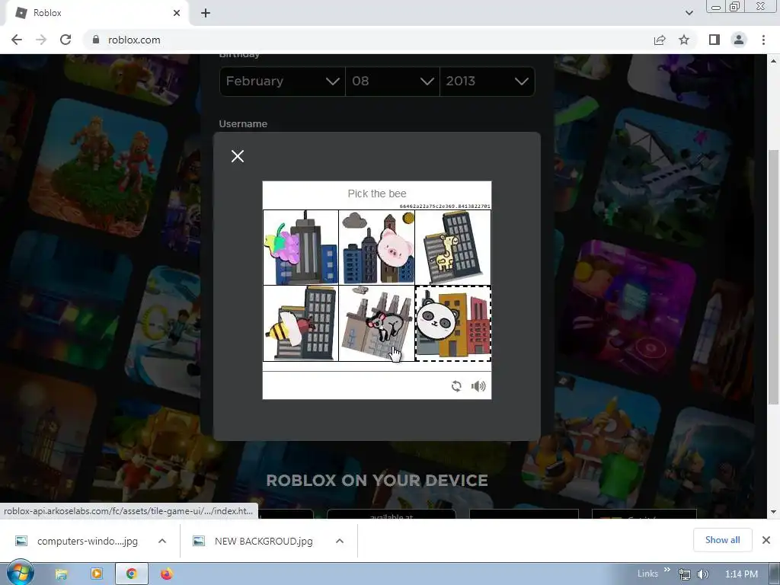This screenshot has height=585, width=780.
Task: Close the captcha dialog with the X
Action: coord(238,156)
